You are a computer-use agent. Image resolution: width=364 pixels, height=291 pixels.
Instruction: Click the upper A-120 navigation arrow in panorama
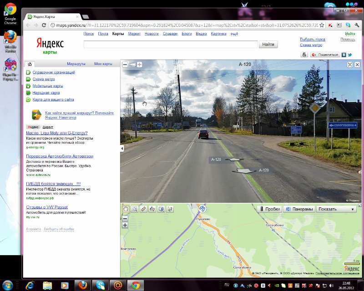click(x=234, y=159)
